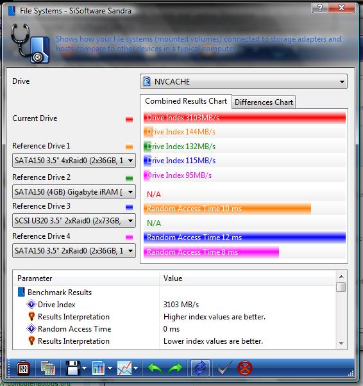Click the red N/A chart row
The height and width of the screenshot is (386, 363).
(244, 195)
